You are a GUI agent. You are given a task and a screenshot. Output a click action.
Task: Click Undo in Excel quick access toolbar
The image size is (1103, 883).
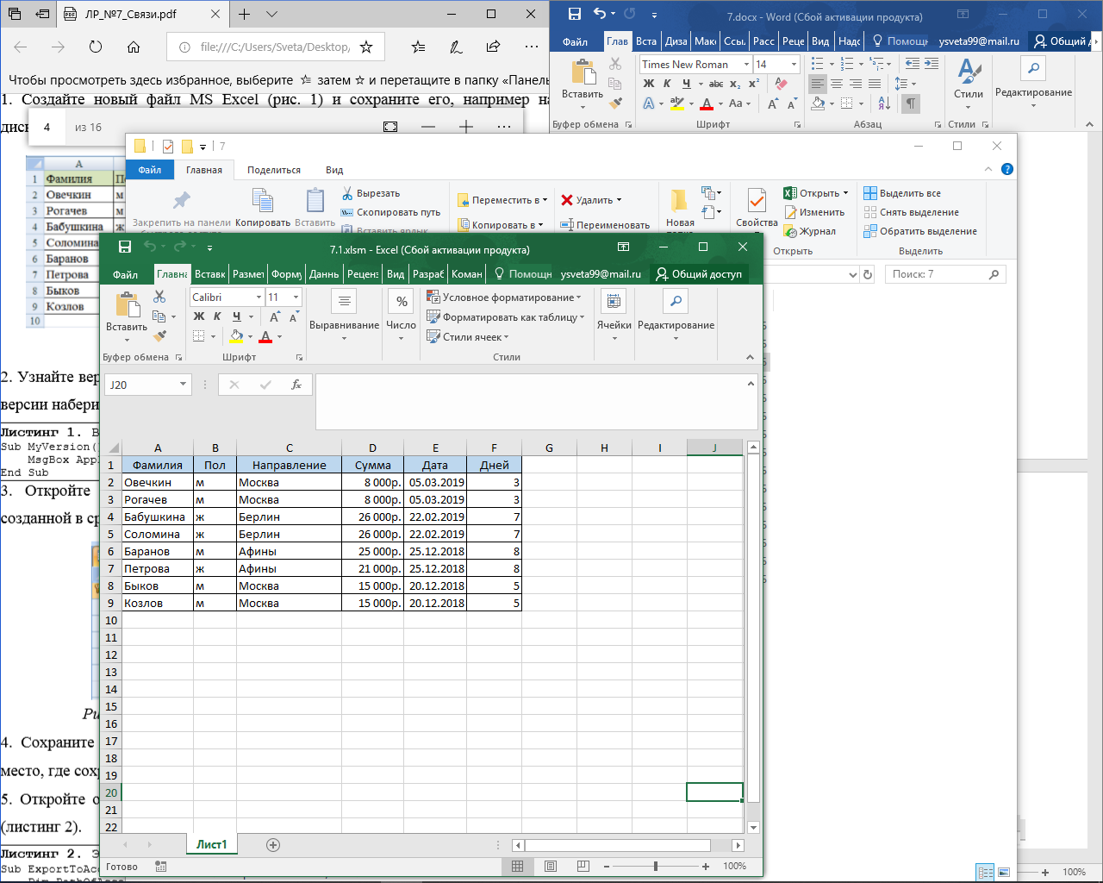click(x=150, y=247)
